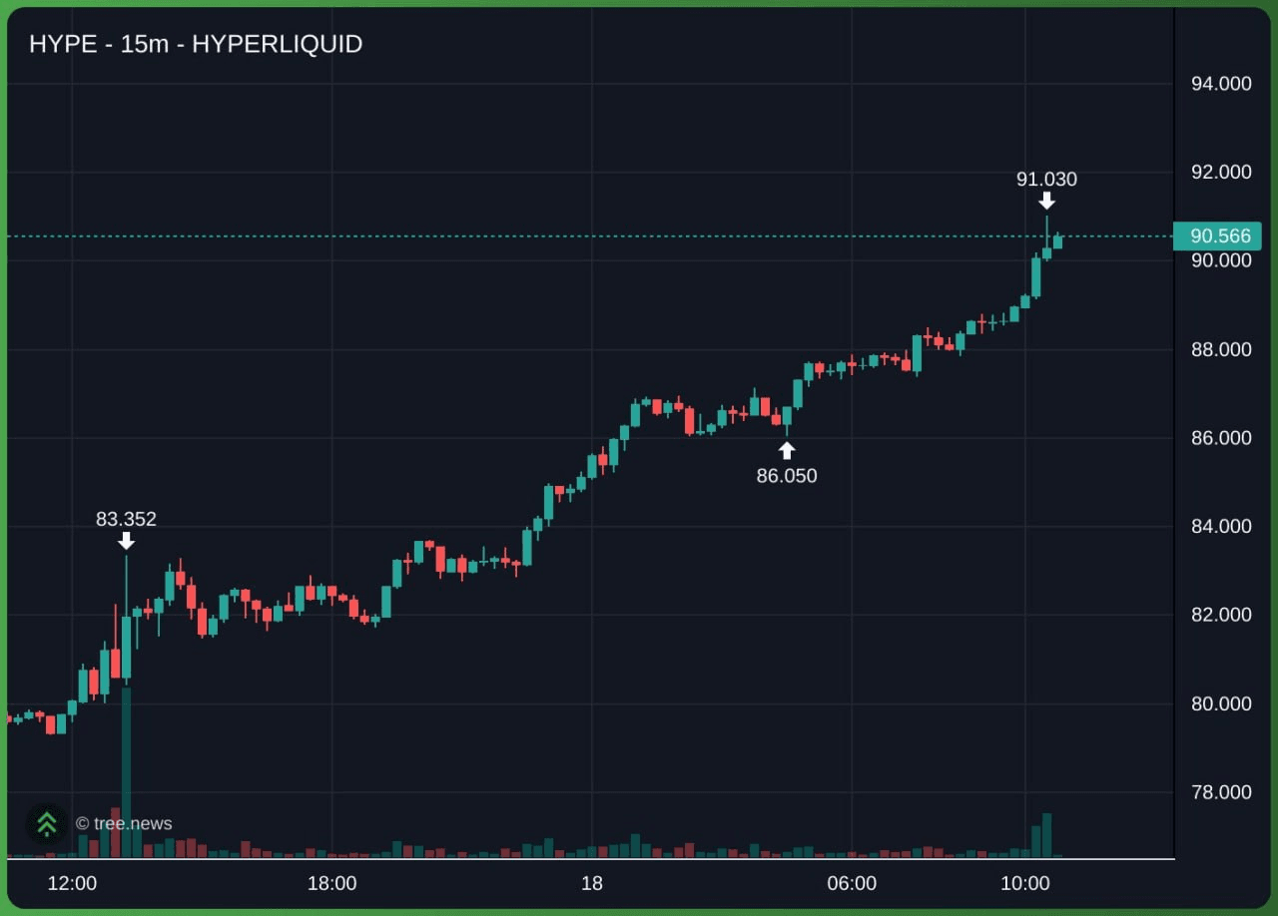Click the 86.000 price axis label
The image size is (1278, 916).
(x=1221, y=438)
